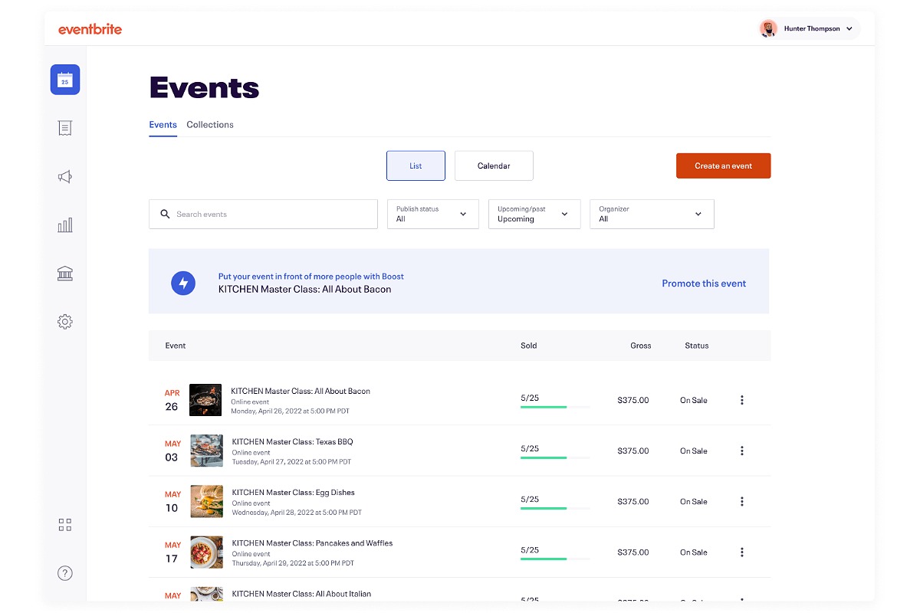Click the Status column header

(x=697, y=346)
